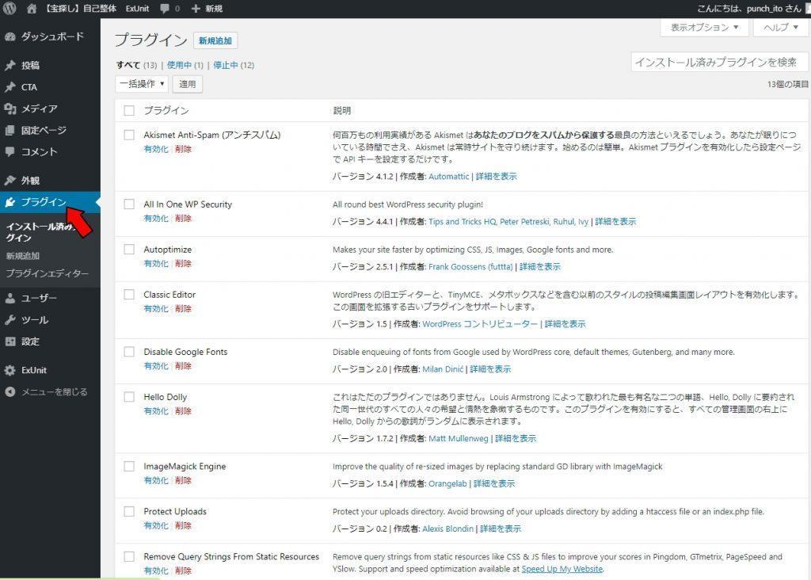Image resolution: width=811 pixels, height=580 pixels.
Task: Click the 投稿 pin icon in sidebar
Action: pyautogui.click(x=10, y=65)
